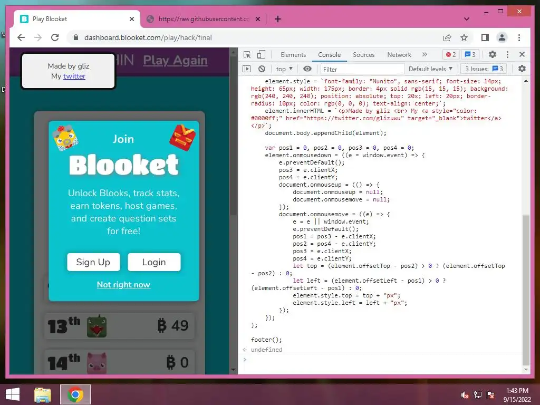Click the page scrollbar down arrow
The image size is (540, 405).
tap(233, 370)
